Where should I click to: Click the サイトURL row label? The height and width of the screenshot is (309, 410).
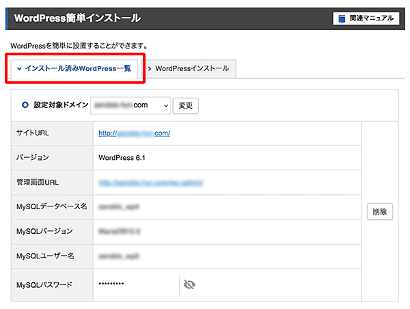click(x=33, y=133)
